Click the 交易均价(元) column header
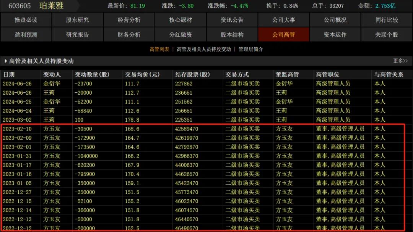The image size is (413, 232). (x=142, y=74)
